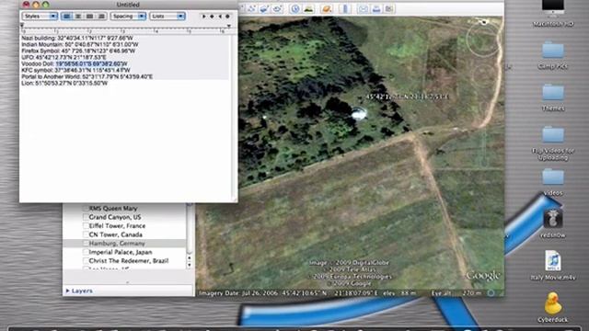This screenshot has width=589, height=331.
Task: Check the Christ The Redeemer, Brazil checkbox
Action: (x=86, y=261)
